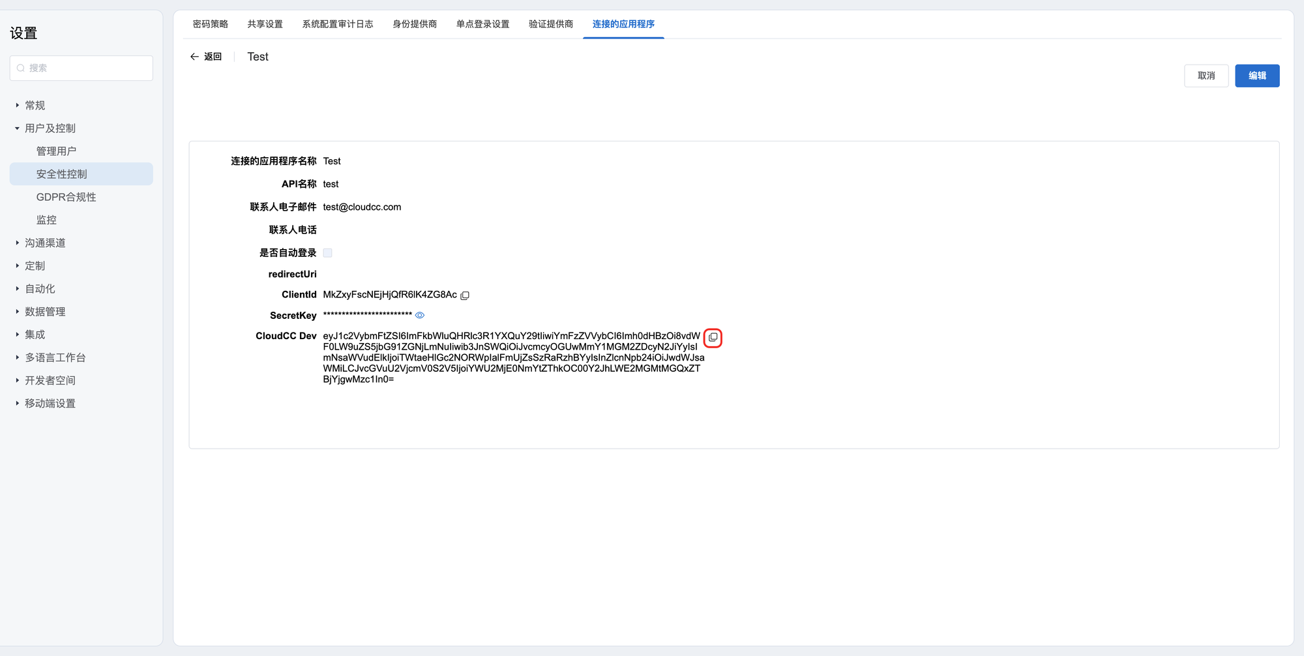Reveal the hidden SecretKey value
The height and width of the screenshot is (656, 1304).
click(420, 316)
